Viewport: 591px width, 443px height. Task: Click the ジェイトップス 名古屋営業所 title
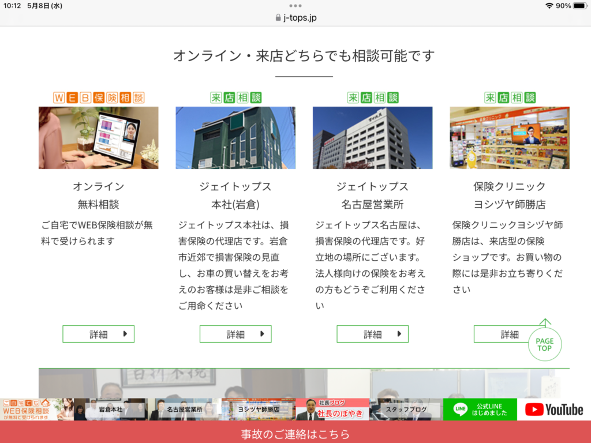(372, 195)
